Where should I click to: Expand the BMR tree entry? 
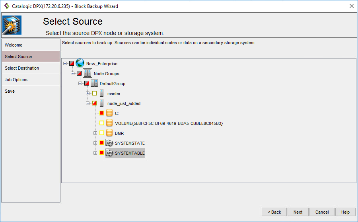click(95, 133)
